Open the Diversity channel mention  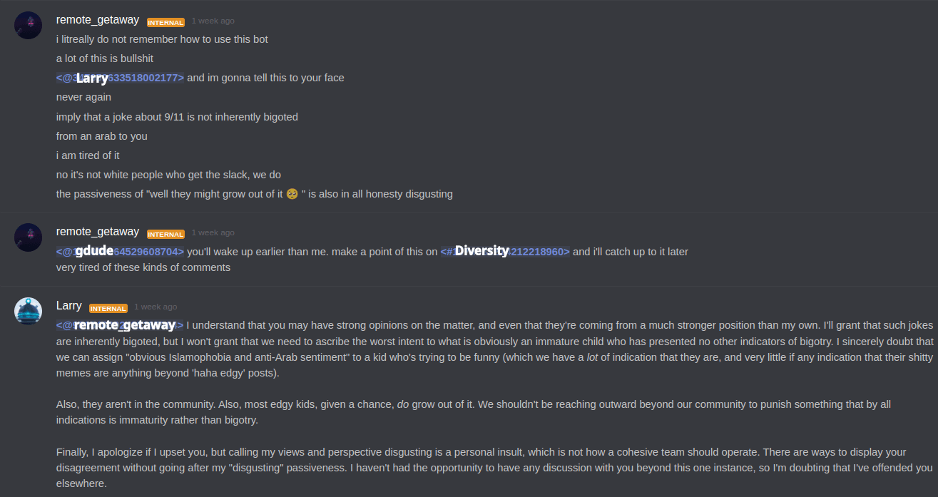point(505,251)
